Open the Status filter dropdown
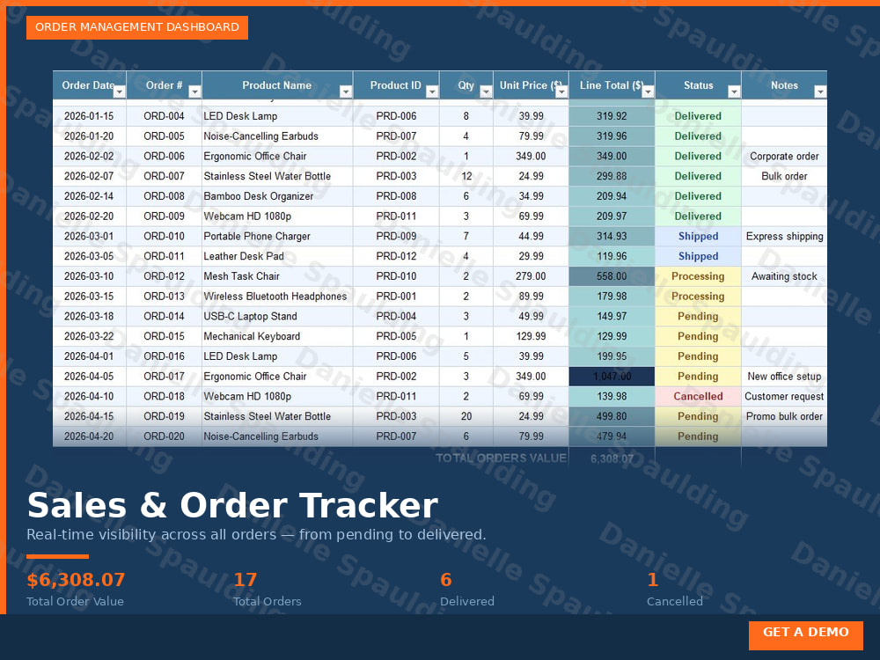The image size is (880, 660). pyautogui.click(x=734, y=92)
